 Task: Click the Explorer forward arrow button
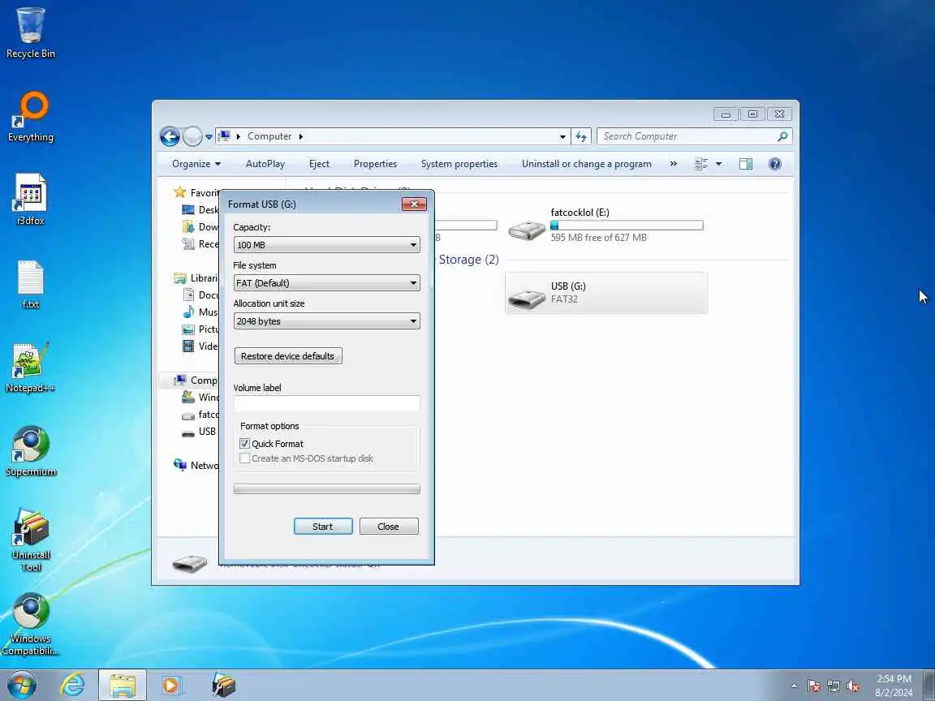192,136
